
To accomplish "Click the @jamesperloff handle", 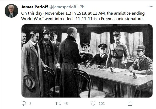I will (x=63, y=7).
